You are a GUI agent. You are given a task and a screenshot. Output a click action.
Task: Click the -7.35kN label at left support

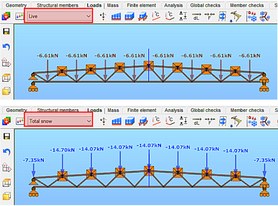click(33, 160)
